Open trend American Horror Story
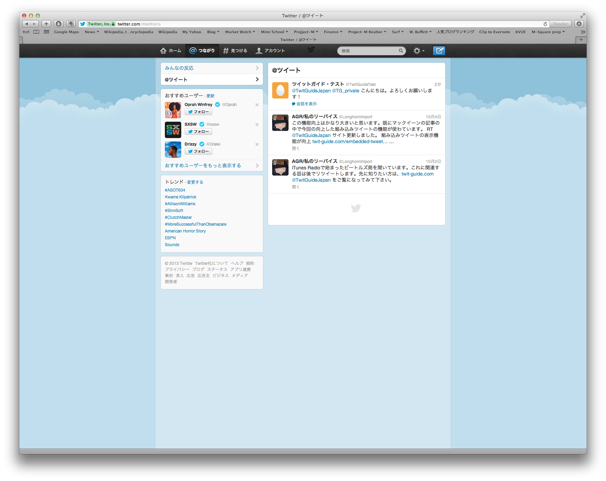Screen dimensions: 606x481 pos(185,231)
